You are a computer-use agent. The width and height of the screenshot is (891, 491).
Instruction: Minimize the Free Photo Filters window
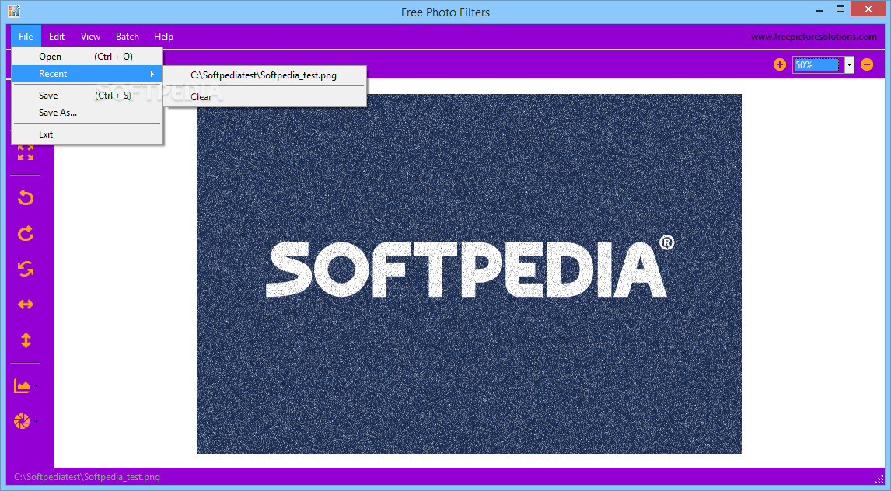coord(819,9)
